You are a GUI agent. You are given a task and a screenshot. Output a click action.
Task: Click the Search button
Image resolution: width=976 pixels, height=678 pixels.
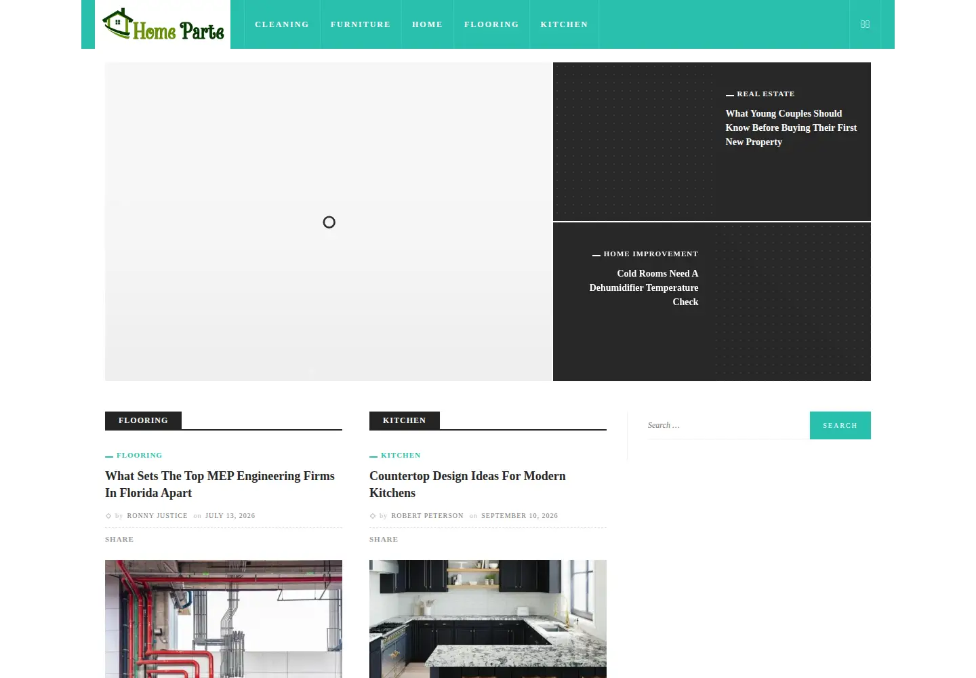tap(840, 425)
